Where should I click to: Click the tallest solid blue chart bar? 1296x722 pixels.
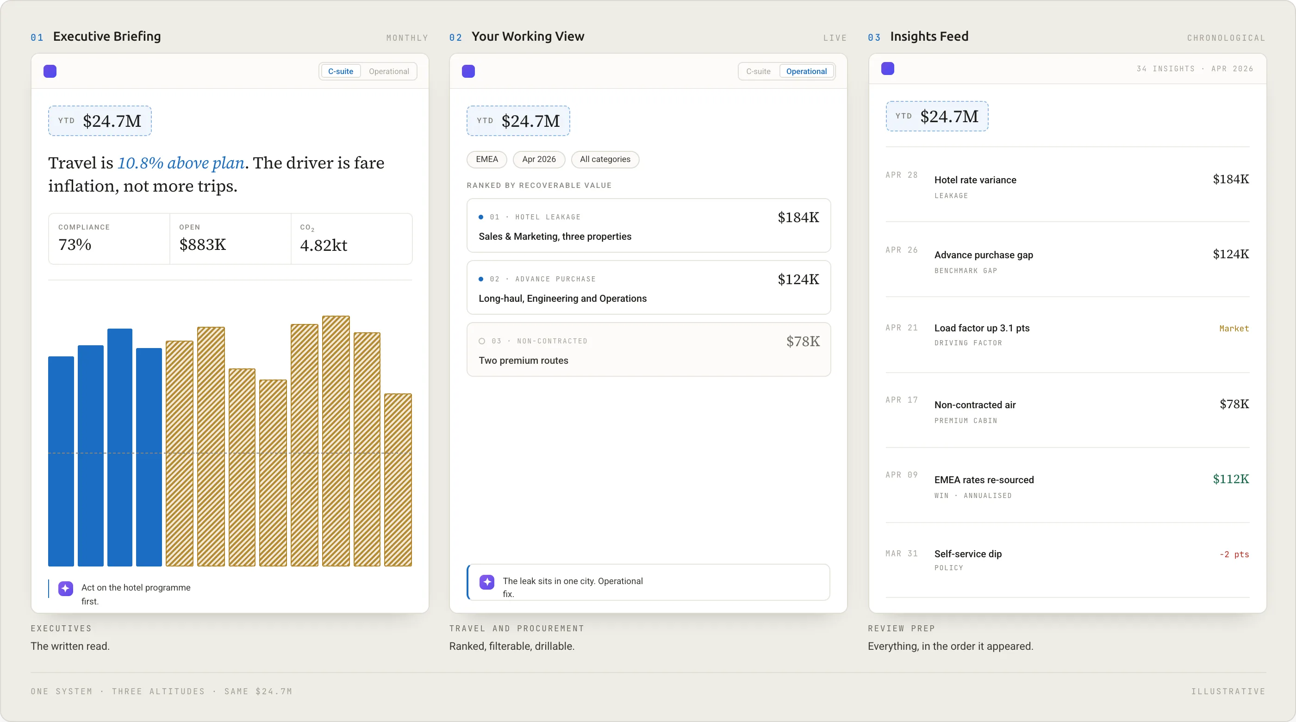tap(120, 448)
